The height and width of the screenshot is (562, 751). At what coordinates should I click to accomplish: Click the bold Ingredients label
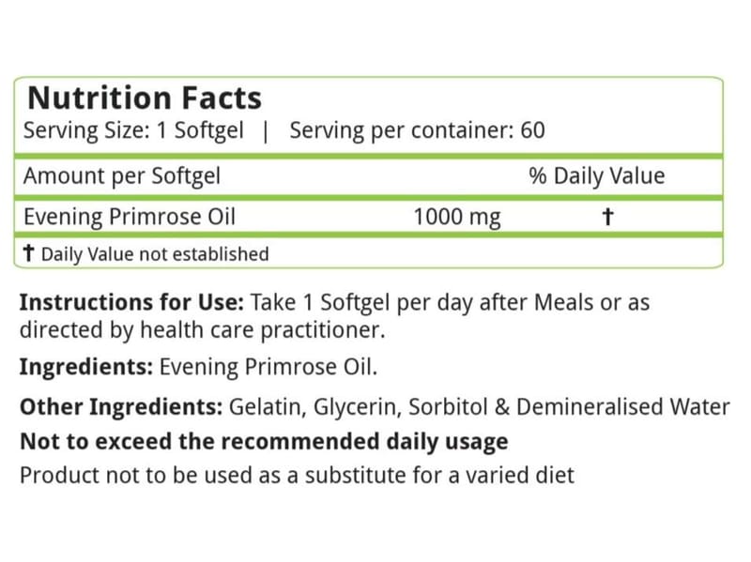(x=86, y=367)
